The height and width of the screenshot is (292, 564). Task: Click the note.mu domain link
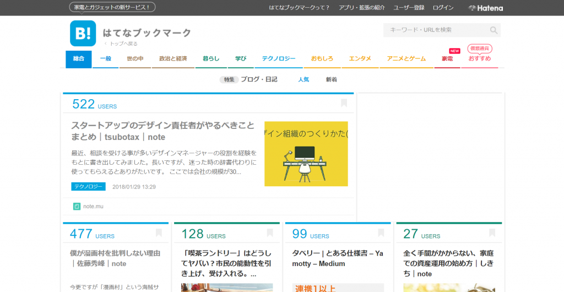click(x=93, y=207)
